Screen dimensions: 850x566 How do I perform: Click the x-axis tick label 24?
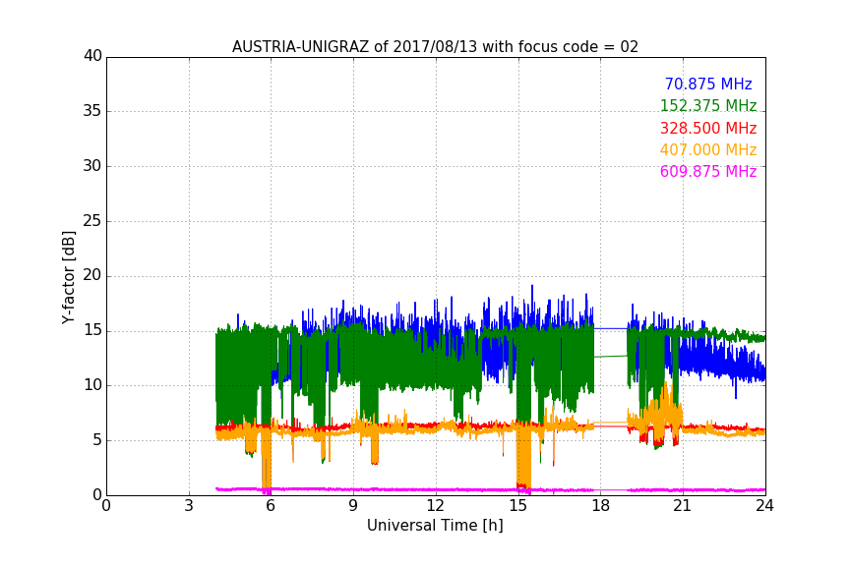(x=764, y=506)
